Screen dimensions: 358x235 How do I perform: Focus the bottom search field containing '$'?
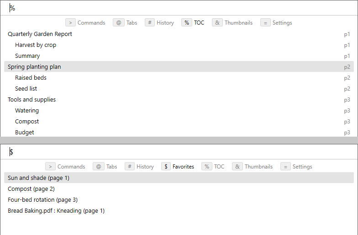click(179, 152)
